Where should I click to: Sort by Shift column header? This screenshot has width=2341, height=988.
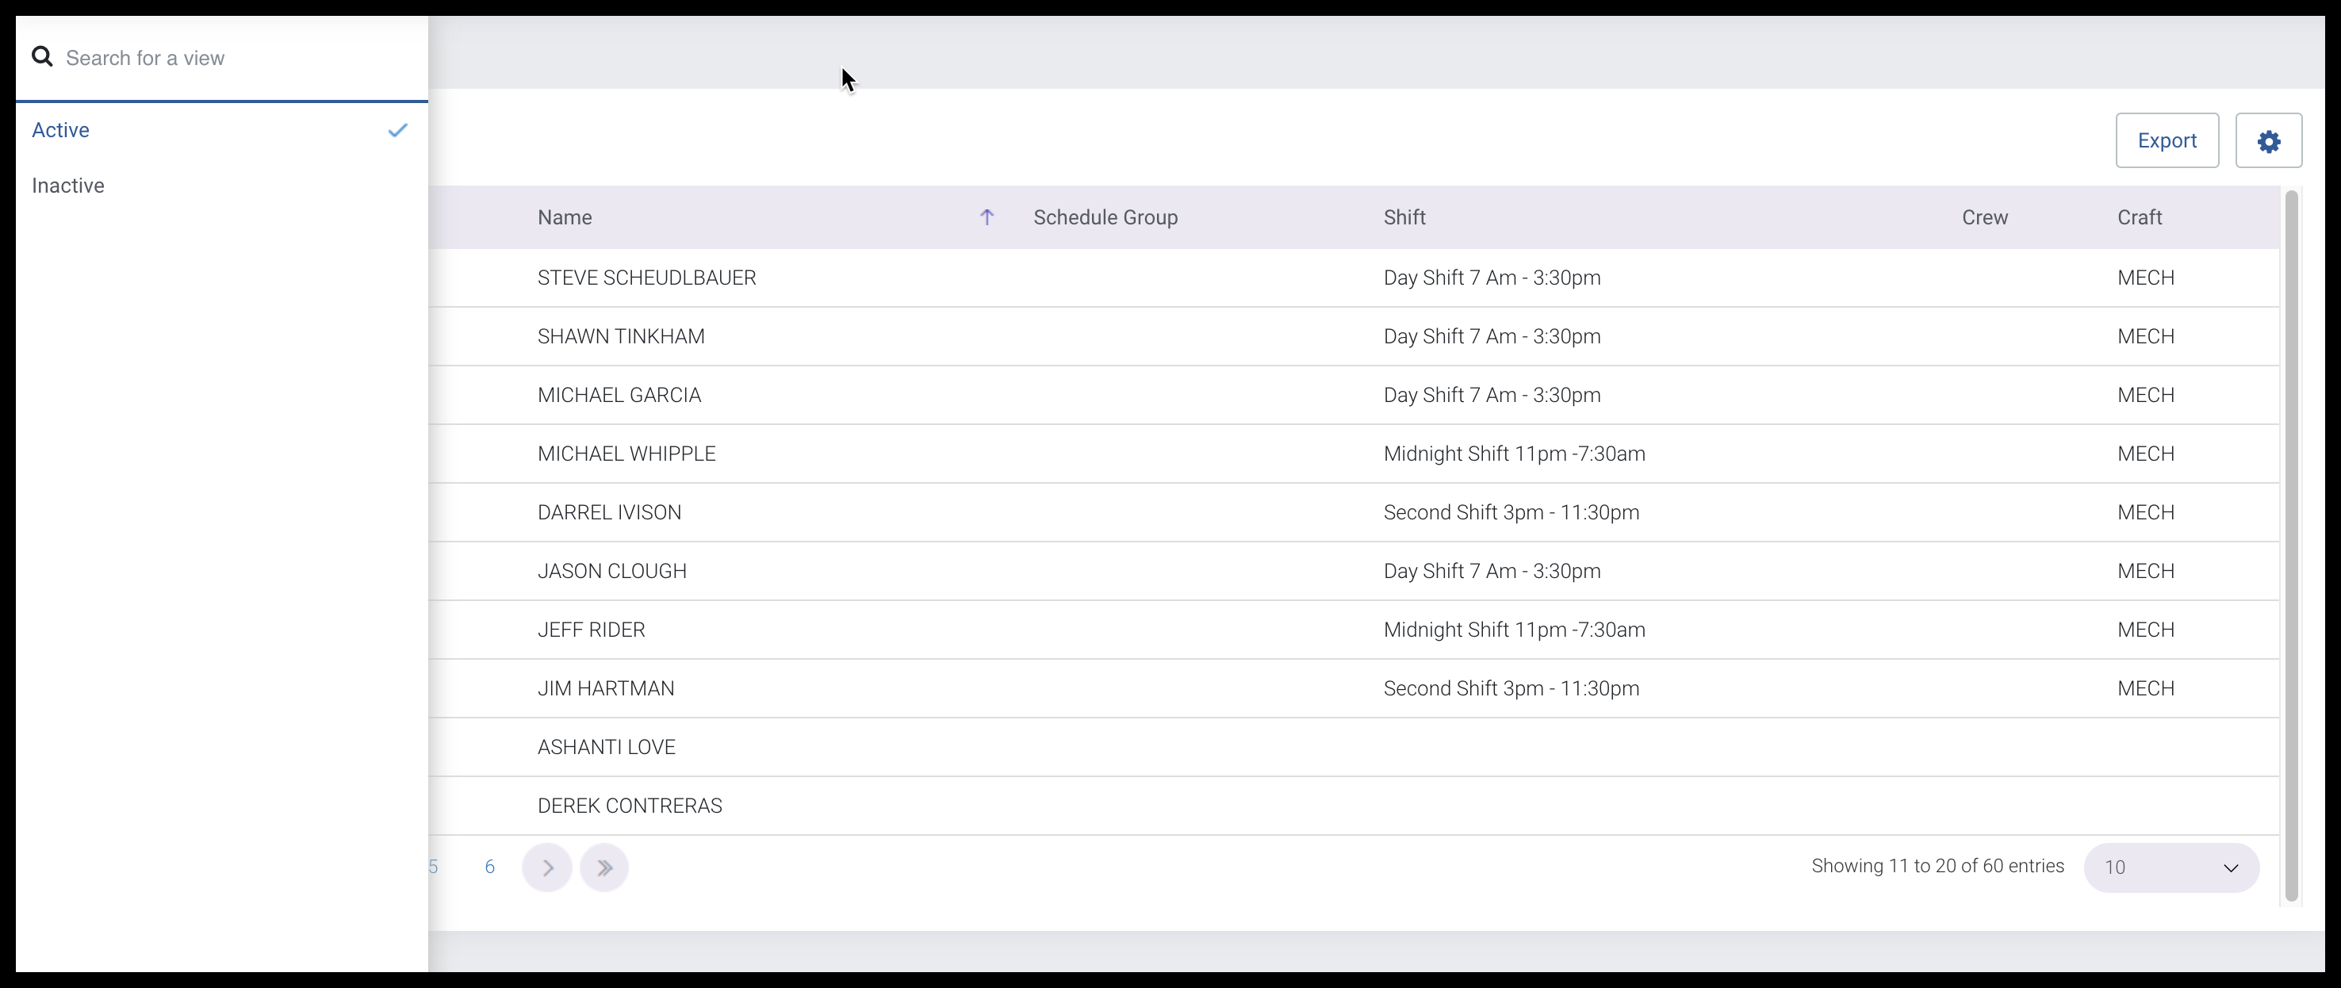(x=1404, y=217)
